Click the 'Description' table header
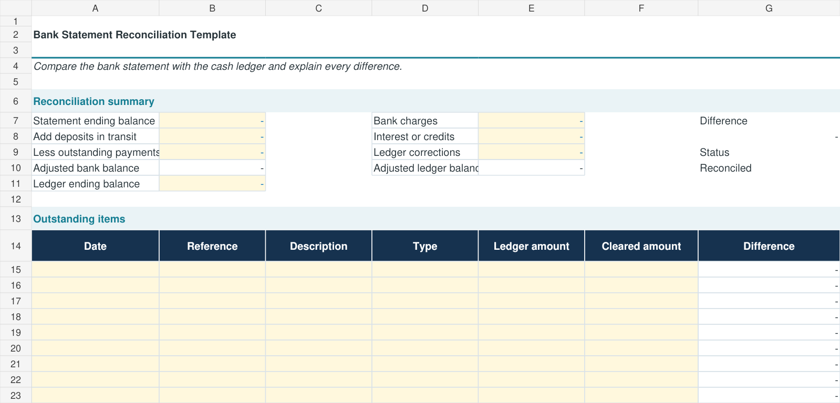The height and width of the screenshot is (403, 840). [x=318, y=246]
